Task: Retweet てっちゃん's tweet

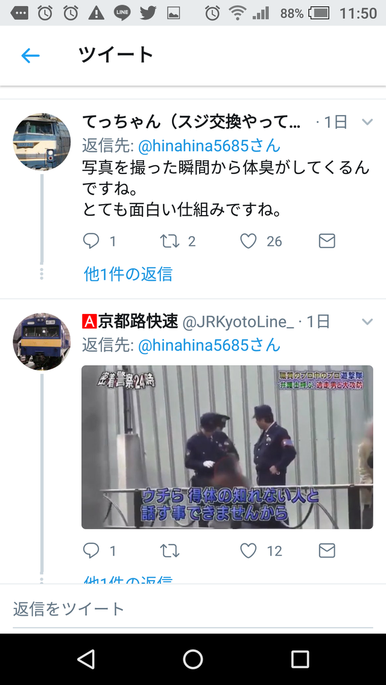Action: pos(169,241)
